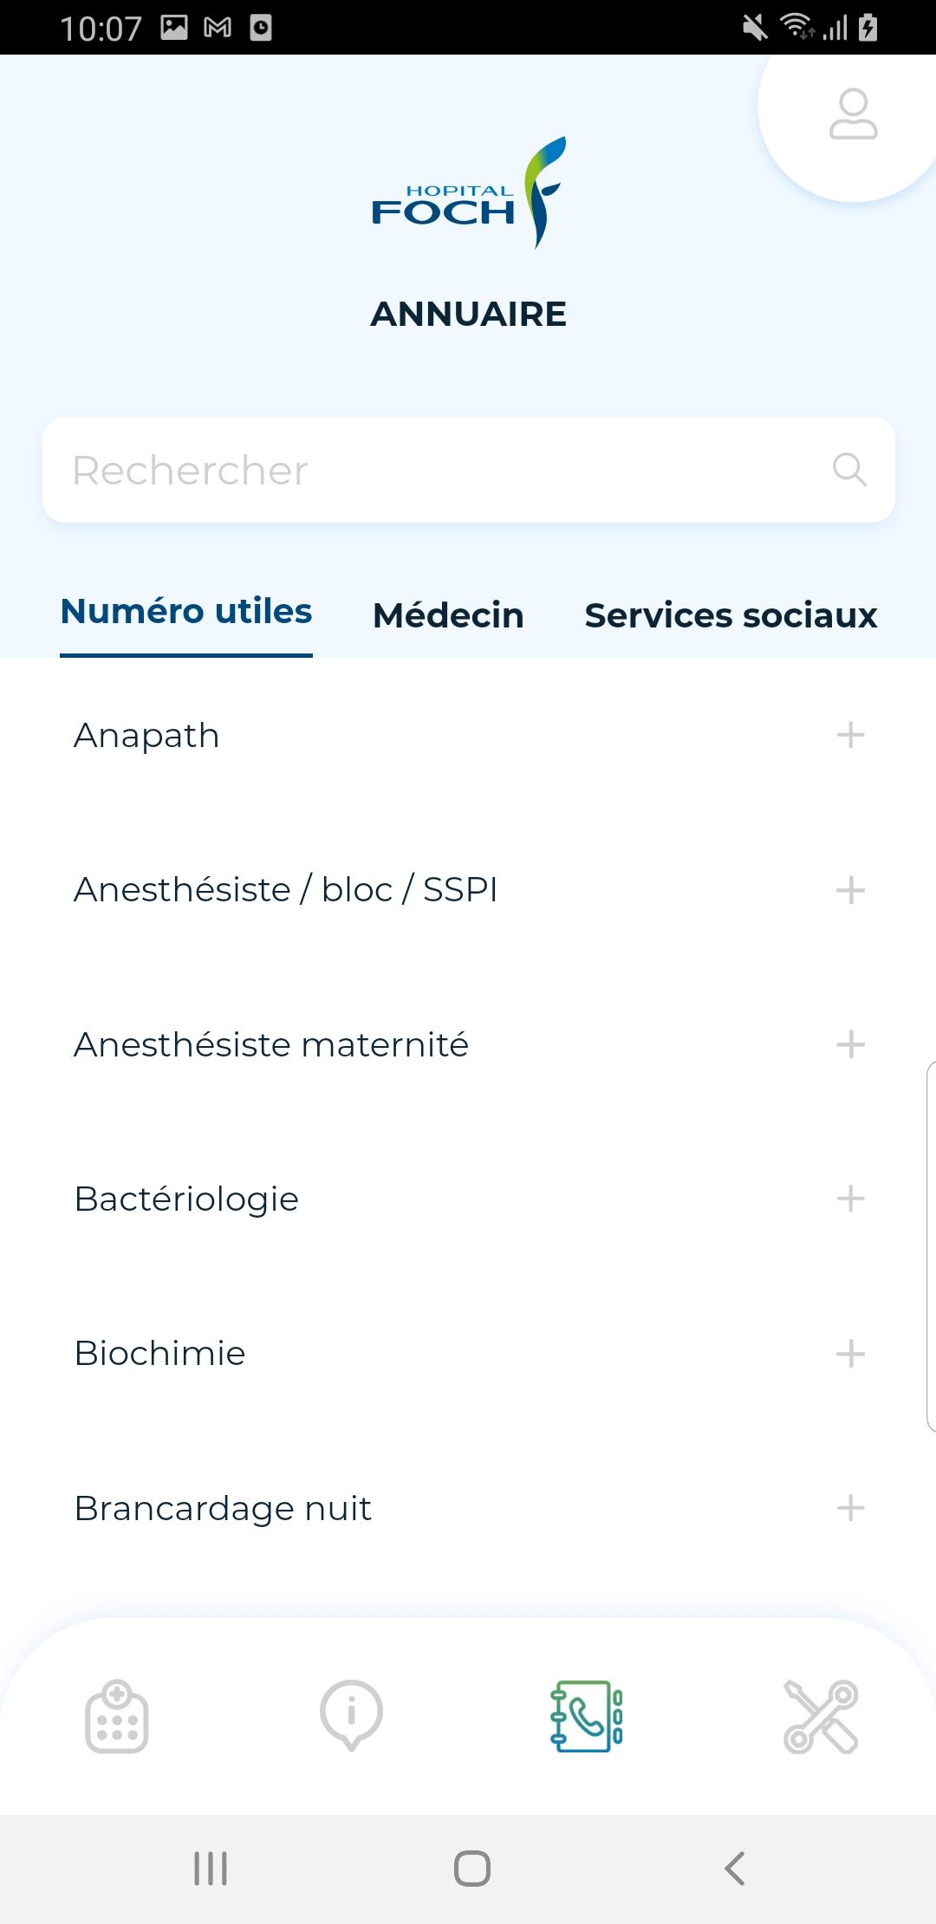The image size is (936, 1924).
Task: Tap the Hopital Foch logo
Action: coord(469,192)
